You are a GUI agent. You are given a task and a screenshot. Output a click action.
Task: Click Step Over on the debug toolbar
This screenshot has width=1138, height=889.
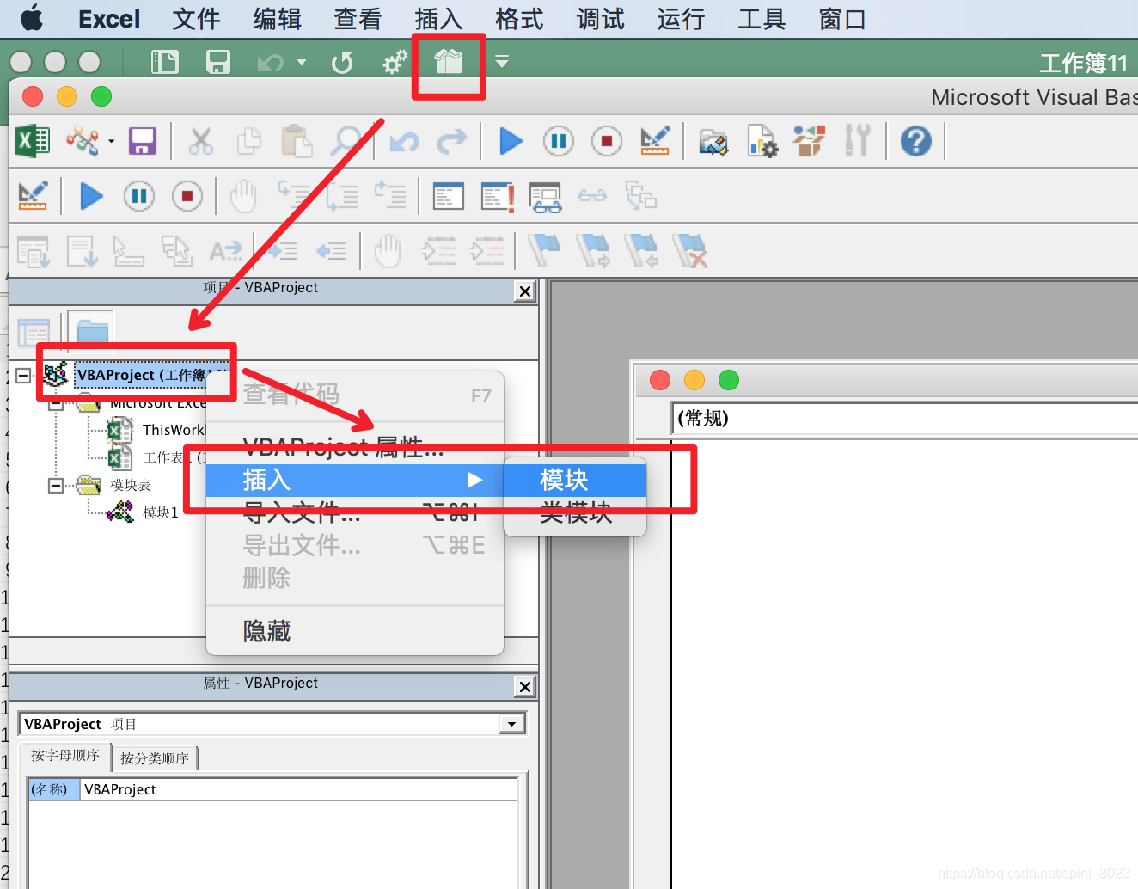pos(342,196)
